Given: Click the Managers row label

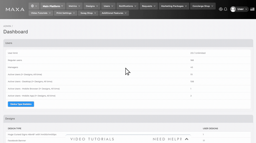Looking at the screenshot, I should pos(13,67).
